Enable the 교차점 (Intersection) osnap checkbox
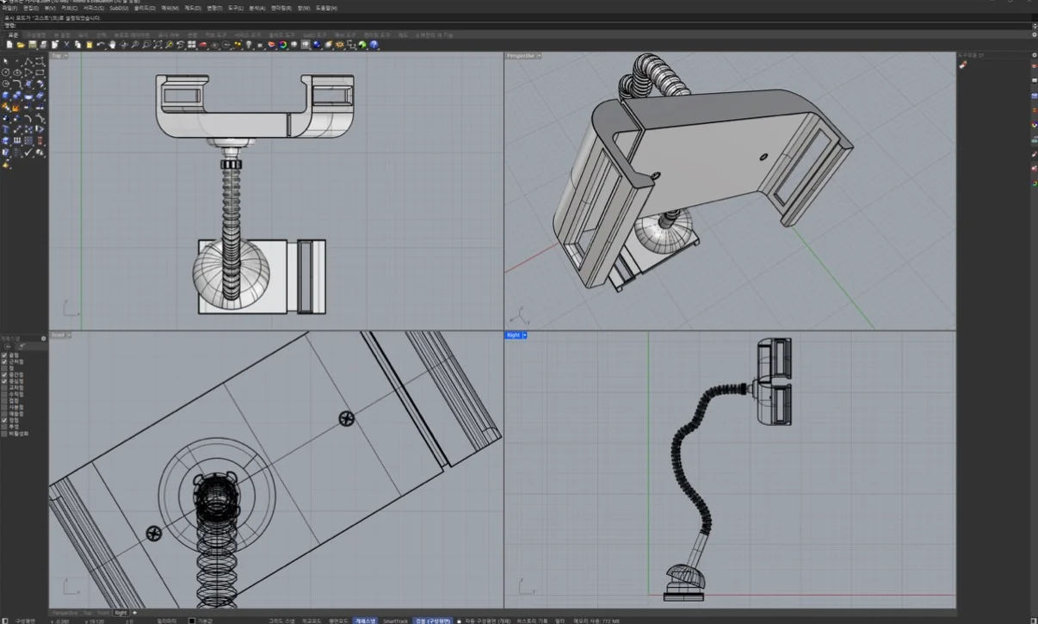Screen dimensions: 1038x624 [4, 388]
